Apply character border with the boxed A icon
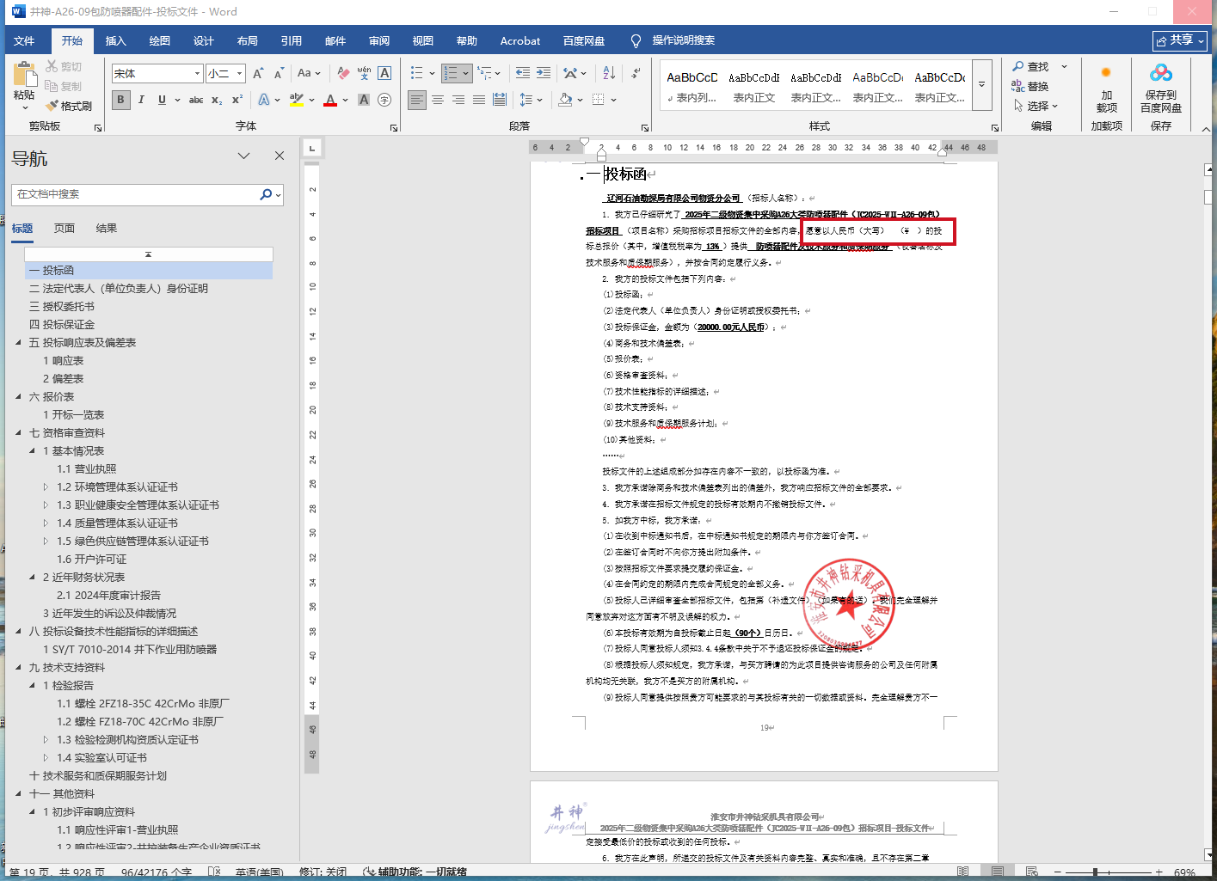Image resolution: width=1217 pixels, height=881 pixels. (384, 74)
